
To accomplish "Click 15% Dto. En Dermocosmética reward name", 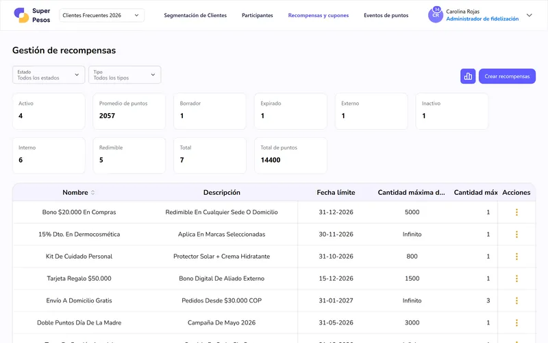I will pos(79,234).
